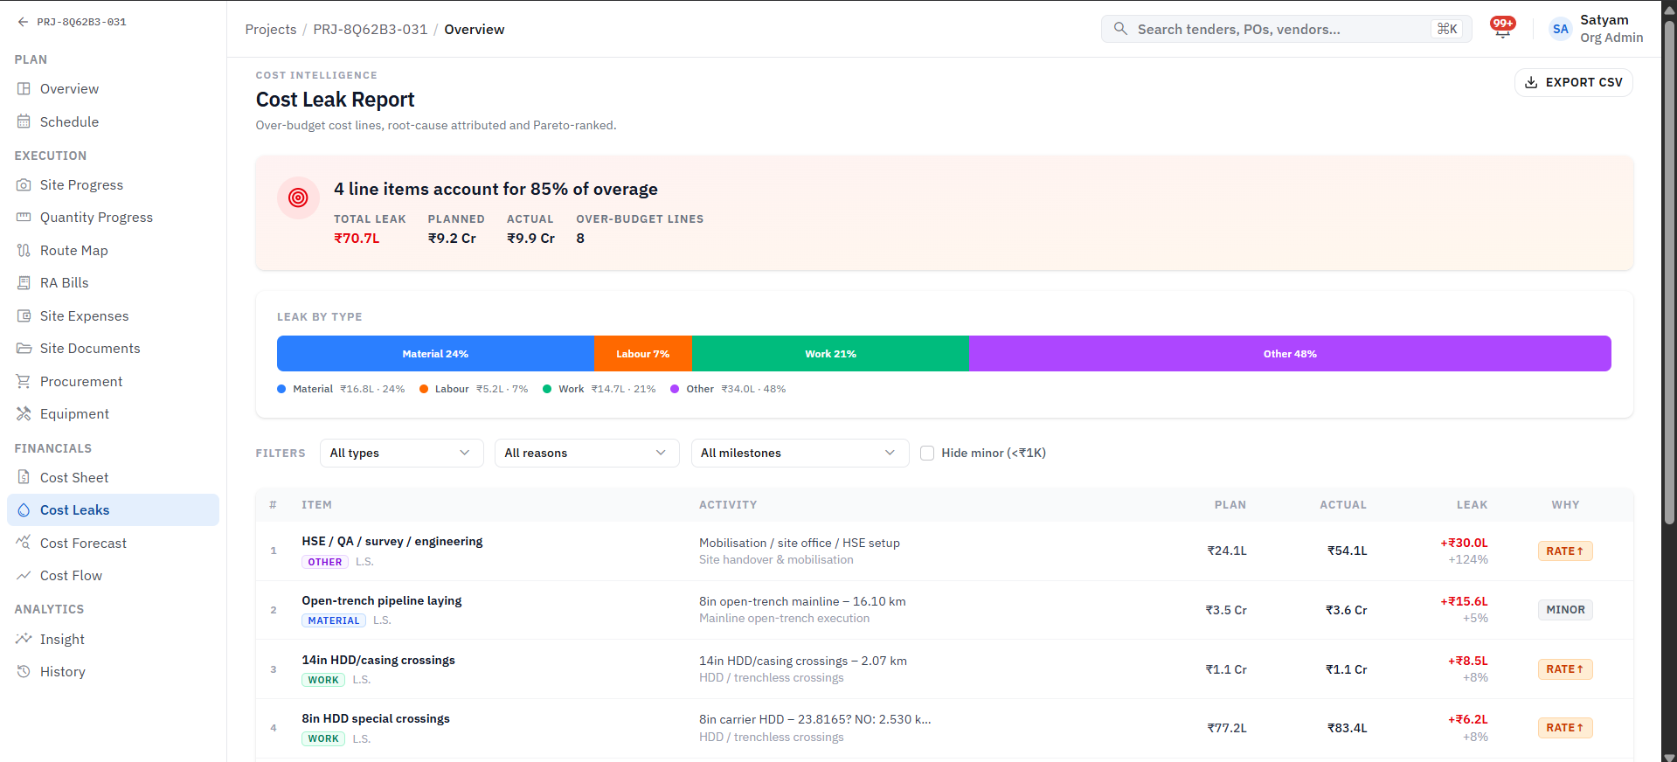This screenshot has height=762, width=1677.
Task: Click the Procurement cart icon
Action: point(24,382)
